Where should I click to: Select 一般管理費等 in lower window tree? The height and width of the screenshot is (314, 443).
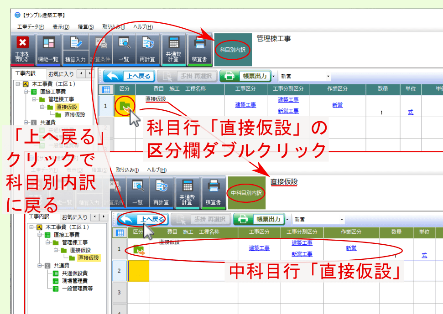click(x=78, y=288)
